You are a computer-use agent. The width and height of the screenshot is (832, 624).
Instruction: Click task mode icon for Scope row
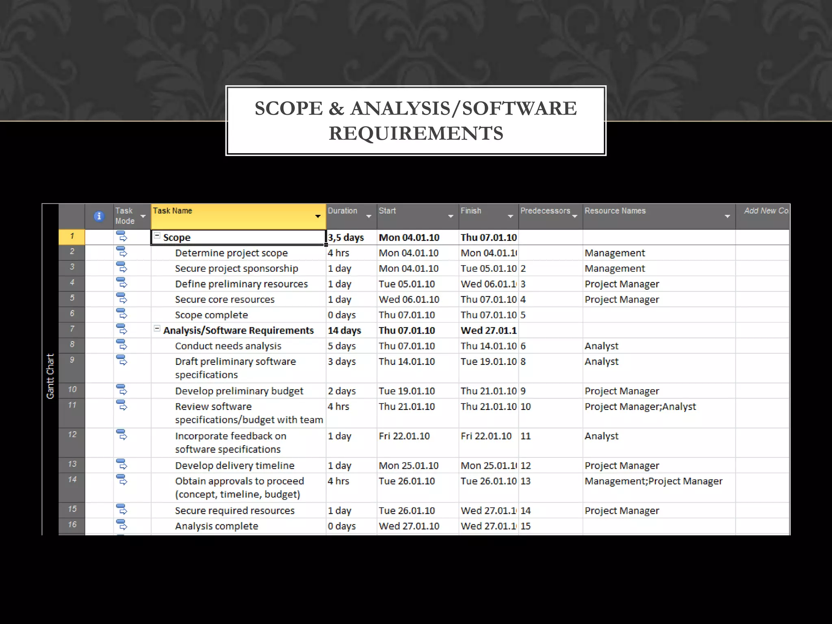121,236
